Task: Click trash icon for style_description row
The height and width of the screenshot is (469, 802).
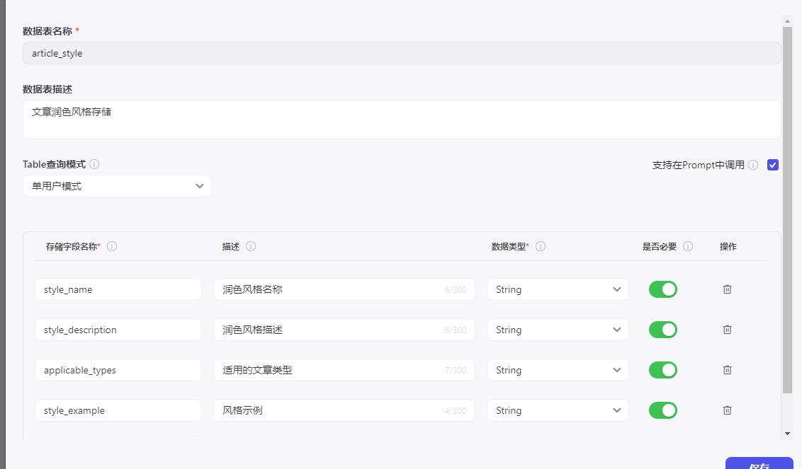Action: (x=727, y=330)
